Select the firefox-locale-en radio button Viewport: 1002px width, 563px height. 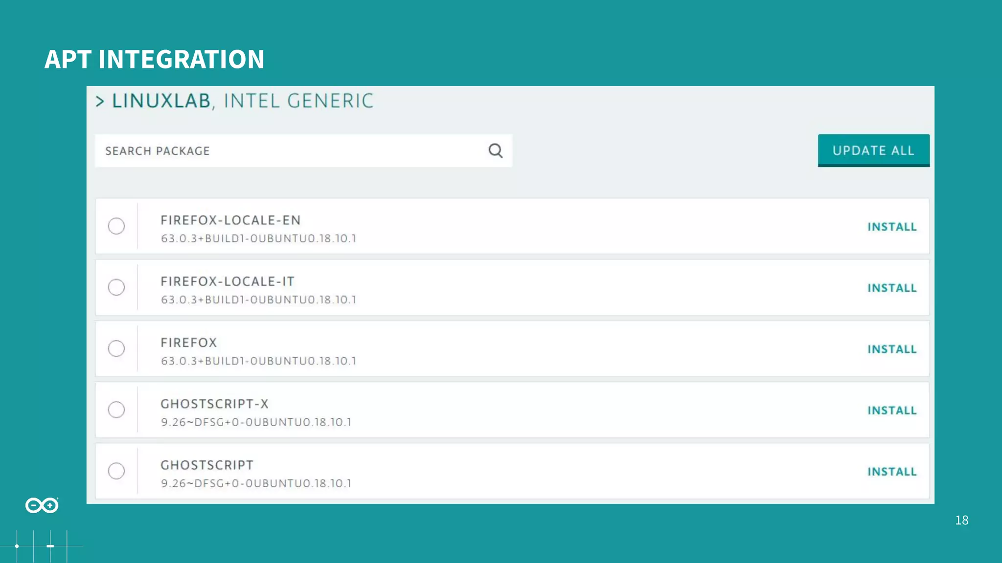tap(116, 226)
